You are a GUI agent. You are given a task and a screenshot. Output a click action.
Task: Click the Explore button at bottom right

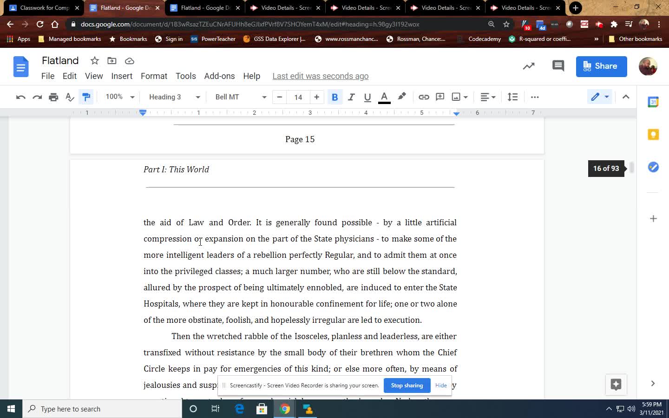[616, 384]
